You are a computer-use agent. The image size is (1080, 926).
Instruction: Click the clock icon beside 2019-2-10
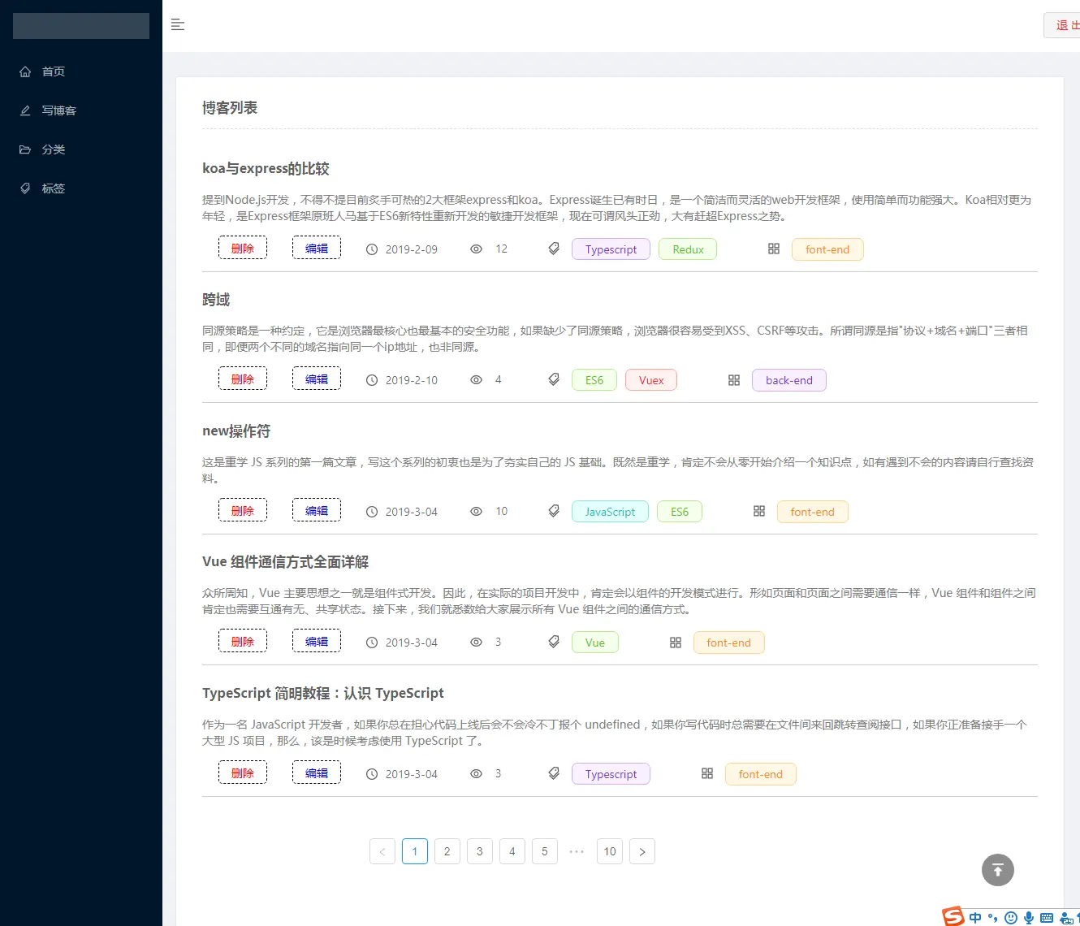point(372,380)
